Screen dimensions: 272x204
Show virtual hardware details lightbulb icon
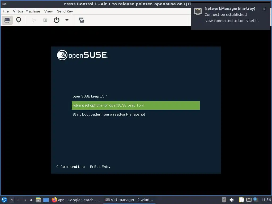pyautogui.click(x=19, y=20)
